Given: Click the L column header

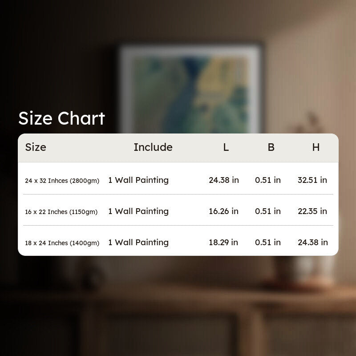Looking at the screenshot, I should click(x=226, y=147).
